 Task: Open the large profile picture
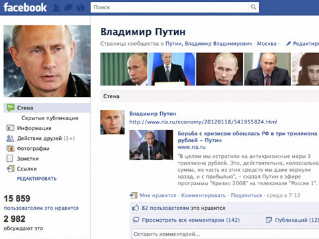pos(47,61)
